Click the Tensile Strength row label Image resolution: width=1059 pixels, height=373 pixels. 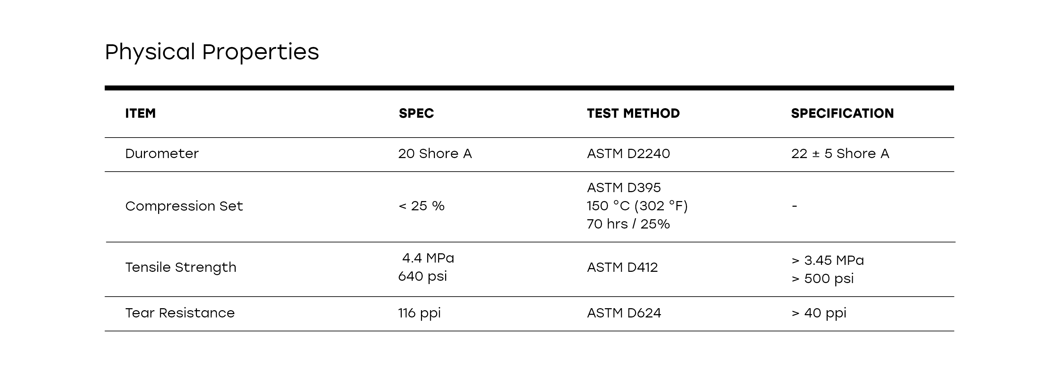[x=181, y=268]
